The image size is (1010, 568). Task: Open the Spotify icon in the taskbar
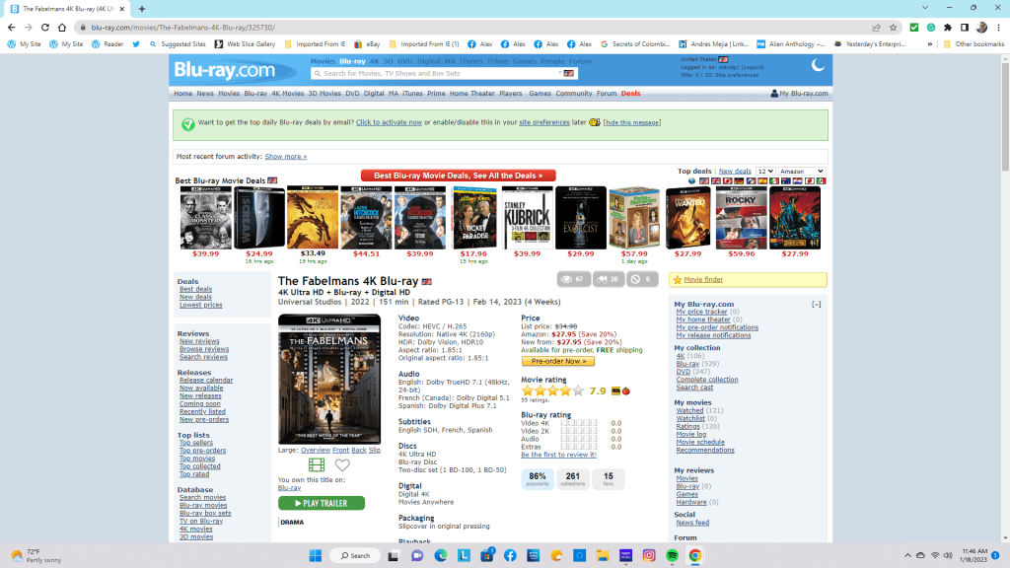(672, 555)
